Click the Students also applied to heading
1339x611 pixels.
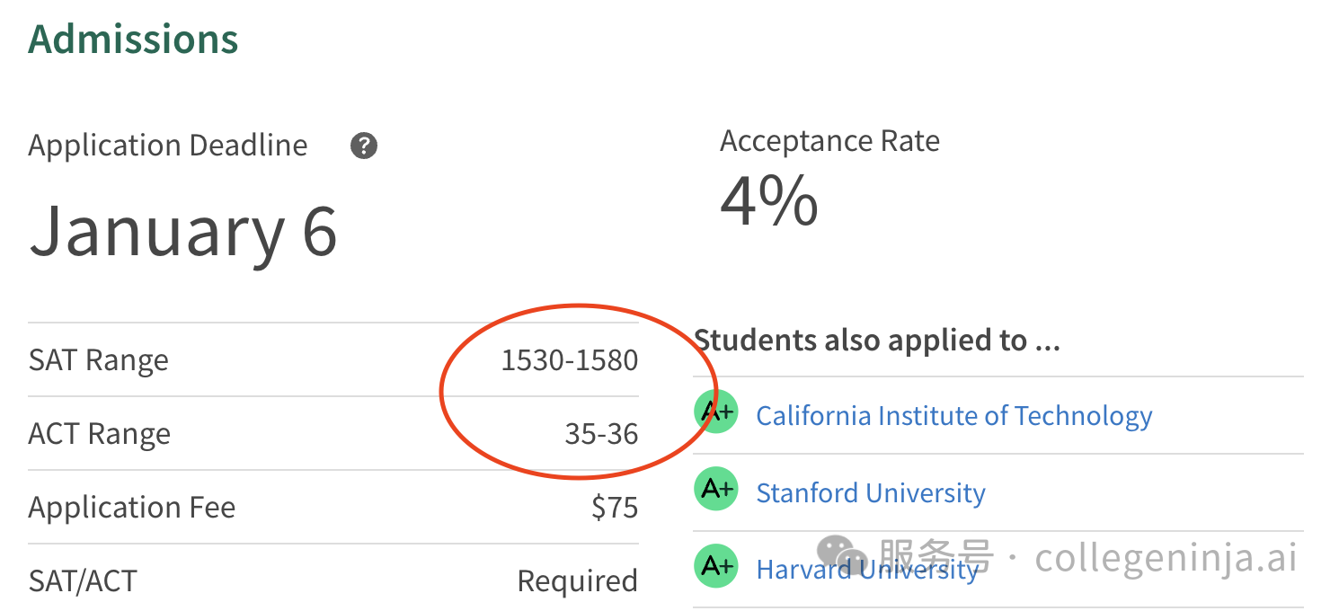click(x=878, y=341)
